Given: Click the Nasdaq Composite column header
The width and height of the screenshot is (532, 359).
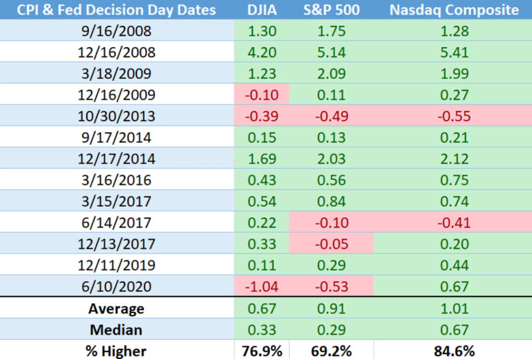Looking at the screenshot, I should click(454, 10).
